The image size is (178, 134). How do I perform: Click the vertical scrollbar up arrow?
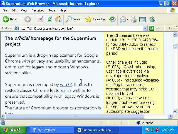(175, 34)
